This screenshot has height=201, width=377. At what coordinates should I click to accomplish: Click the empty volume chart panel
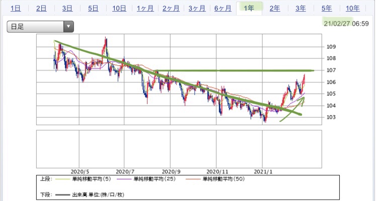(179, 149)
